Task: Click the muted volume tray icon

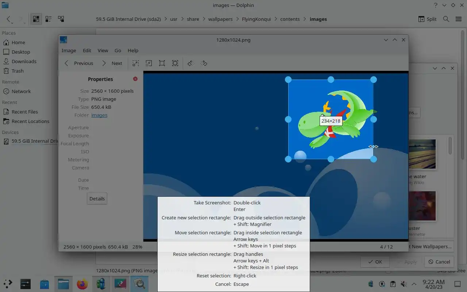Action: 404,284
